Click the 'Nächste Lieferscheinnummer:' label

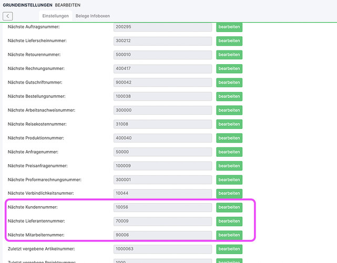pos(37,41)
